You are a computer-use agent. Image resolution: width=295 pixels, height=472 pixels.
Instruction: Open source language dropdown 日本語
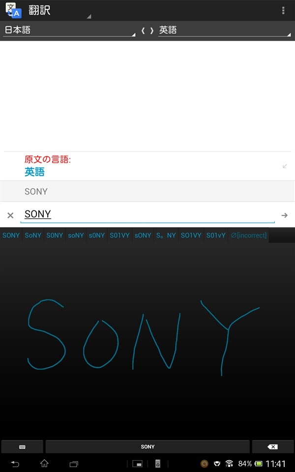(69, 30)
